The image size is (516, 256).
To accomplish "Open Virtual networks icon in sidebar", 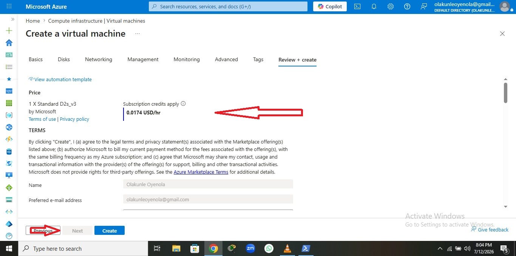I will pyautogui.click(x=9, y=212).
